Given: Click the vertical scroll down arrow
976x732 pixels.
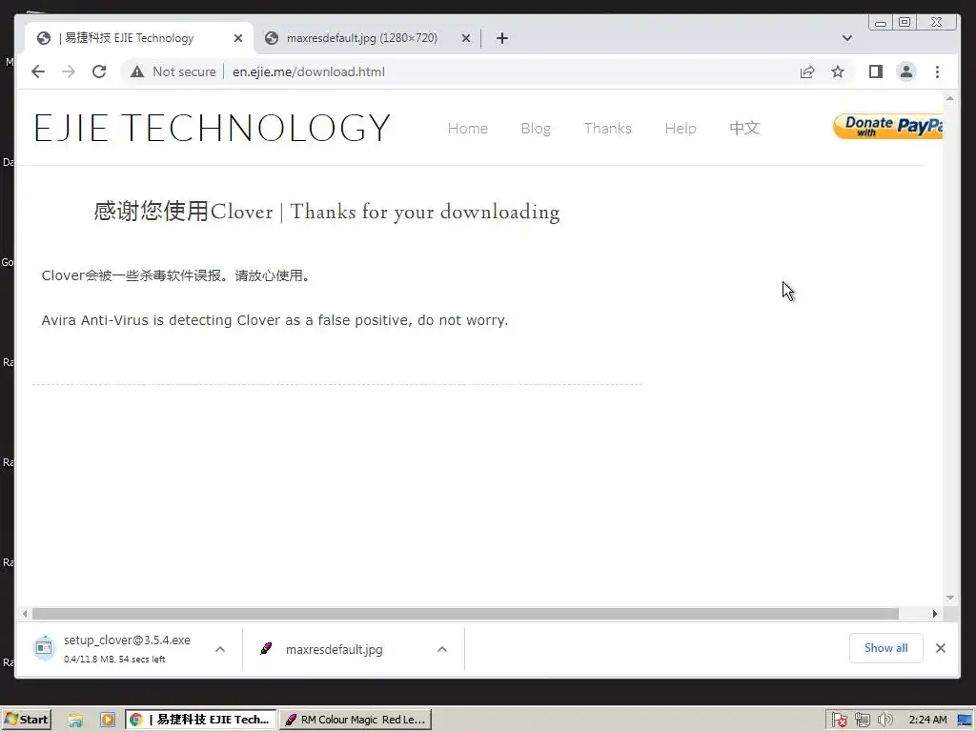Looking at the screenshot, I should click(x=950, y=598).
